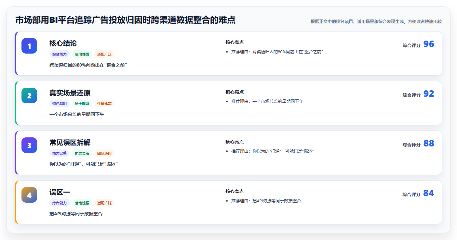Click 落地性强 tag in 核心结论 card
457x240 pixels.
82,54
